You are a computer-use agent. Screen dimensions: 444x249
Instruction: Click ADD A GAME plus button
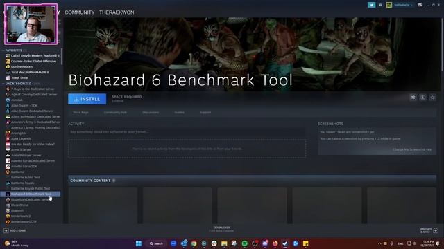click(6, 230)
